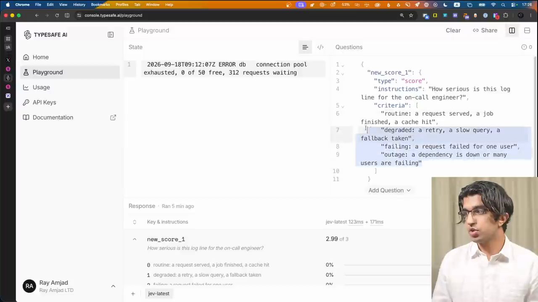This screenshot has width=538, height=302.
Task: Open the Chrome three-dot menu
Action: 531,15
